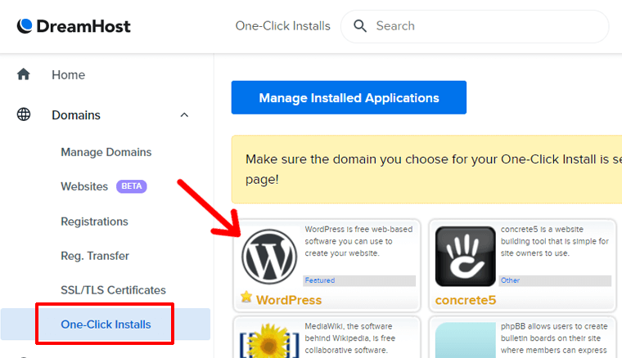Open Reg. Transfer page
622x358 pixels.
[95, 256]
